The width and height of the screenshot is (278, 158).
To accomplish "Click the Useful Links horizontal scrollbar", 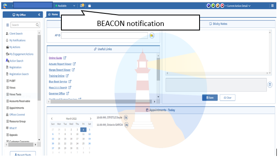I will [101, 102].
